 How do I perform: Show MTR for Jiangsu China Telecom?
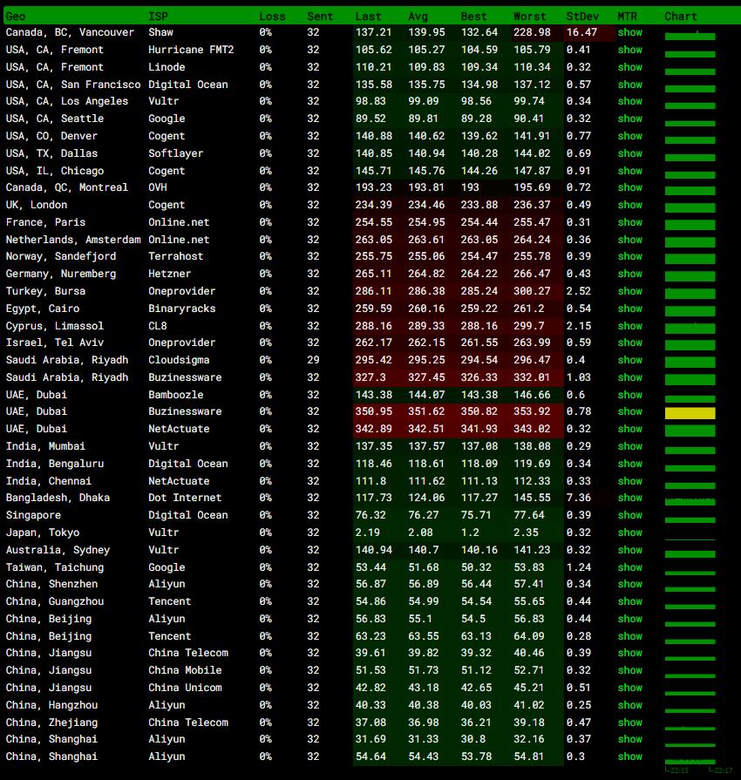629,653
